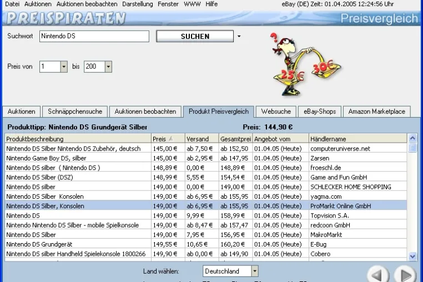
Task: Open the Hilfe menu
Action: click(211, 4)
